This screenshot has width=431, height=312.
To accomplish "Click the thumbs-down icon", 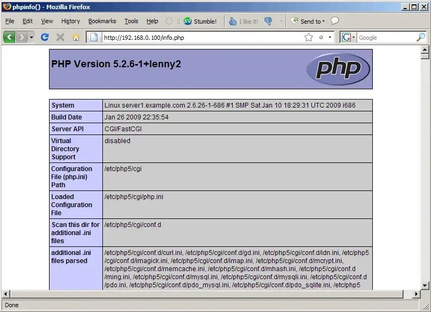I will pos(268,21).
